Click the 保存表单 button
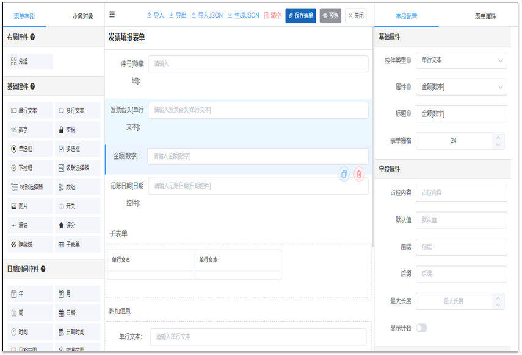This screenshot has width=522, height=355. [300, 16]
